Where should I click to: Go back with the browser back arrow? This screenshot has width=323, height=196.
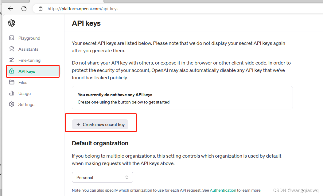point(10,9)
